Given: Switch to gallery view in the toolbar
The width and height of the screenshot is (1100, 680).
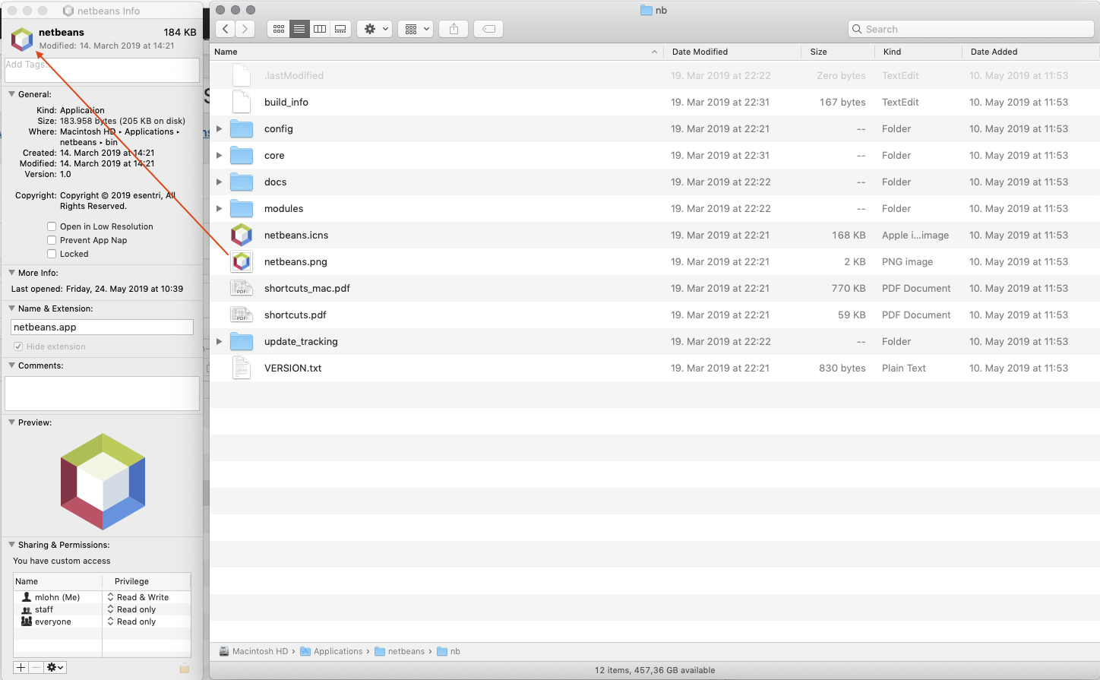Looking at the screenshot, I should pos(340,28).
